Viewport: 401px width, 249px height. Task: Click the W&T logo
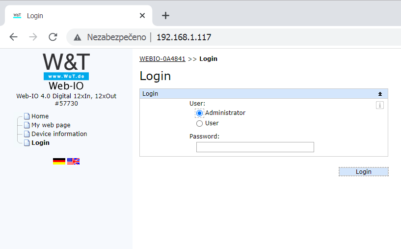point(66,62)
